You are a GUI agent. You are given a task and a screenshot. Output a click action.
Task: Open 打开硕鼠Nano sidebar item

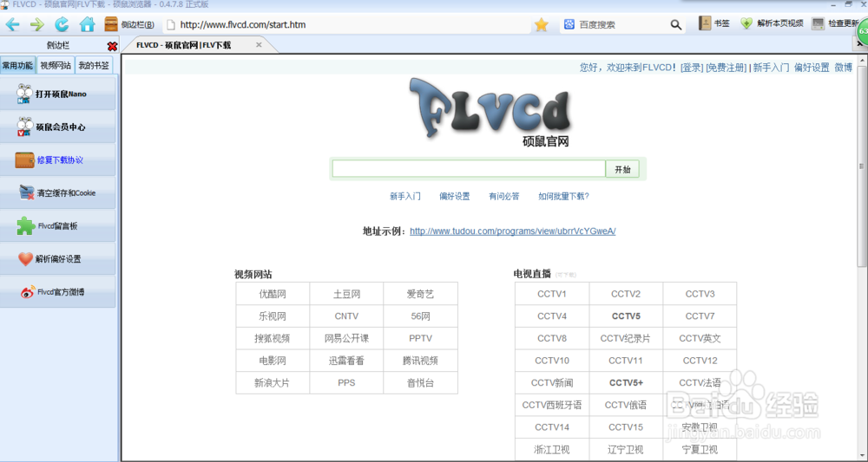coord(58,94)
